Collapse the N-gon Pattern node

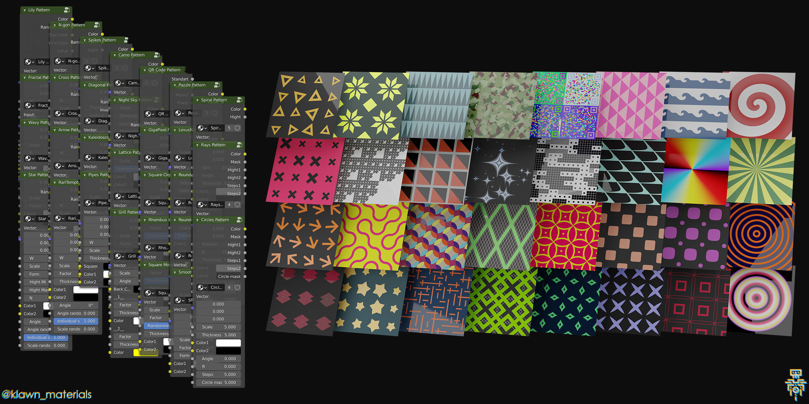tap(55, 25)
